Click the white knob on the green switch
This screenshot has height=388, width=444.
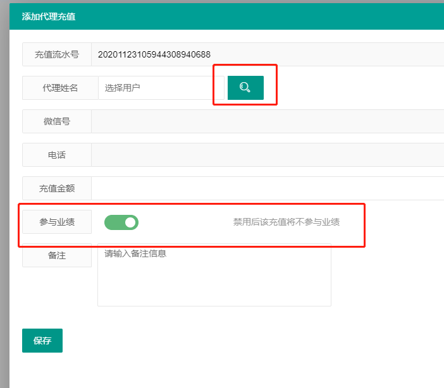[x=130, y=222]
